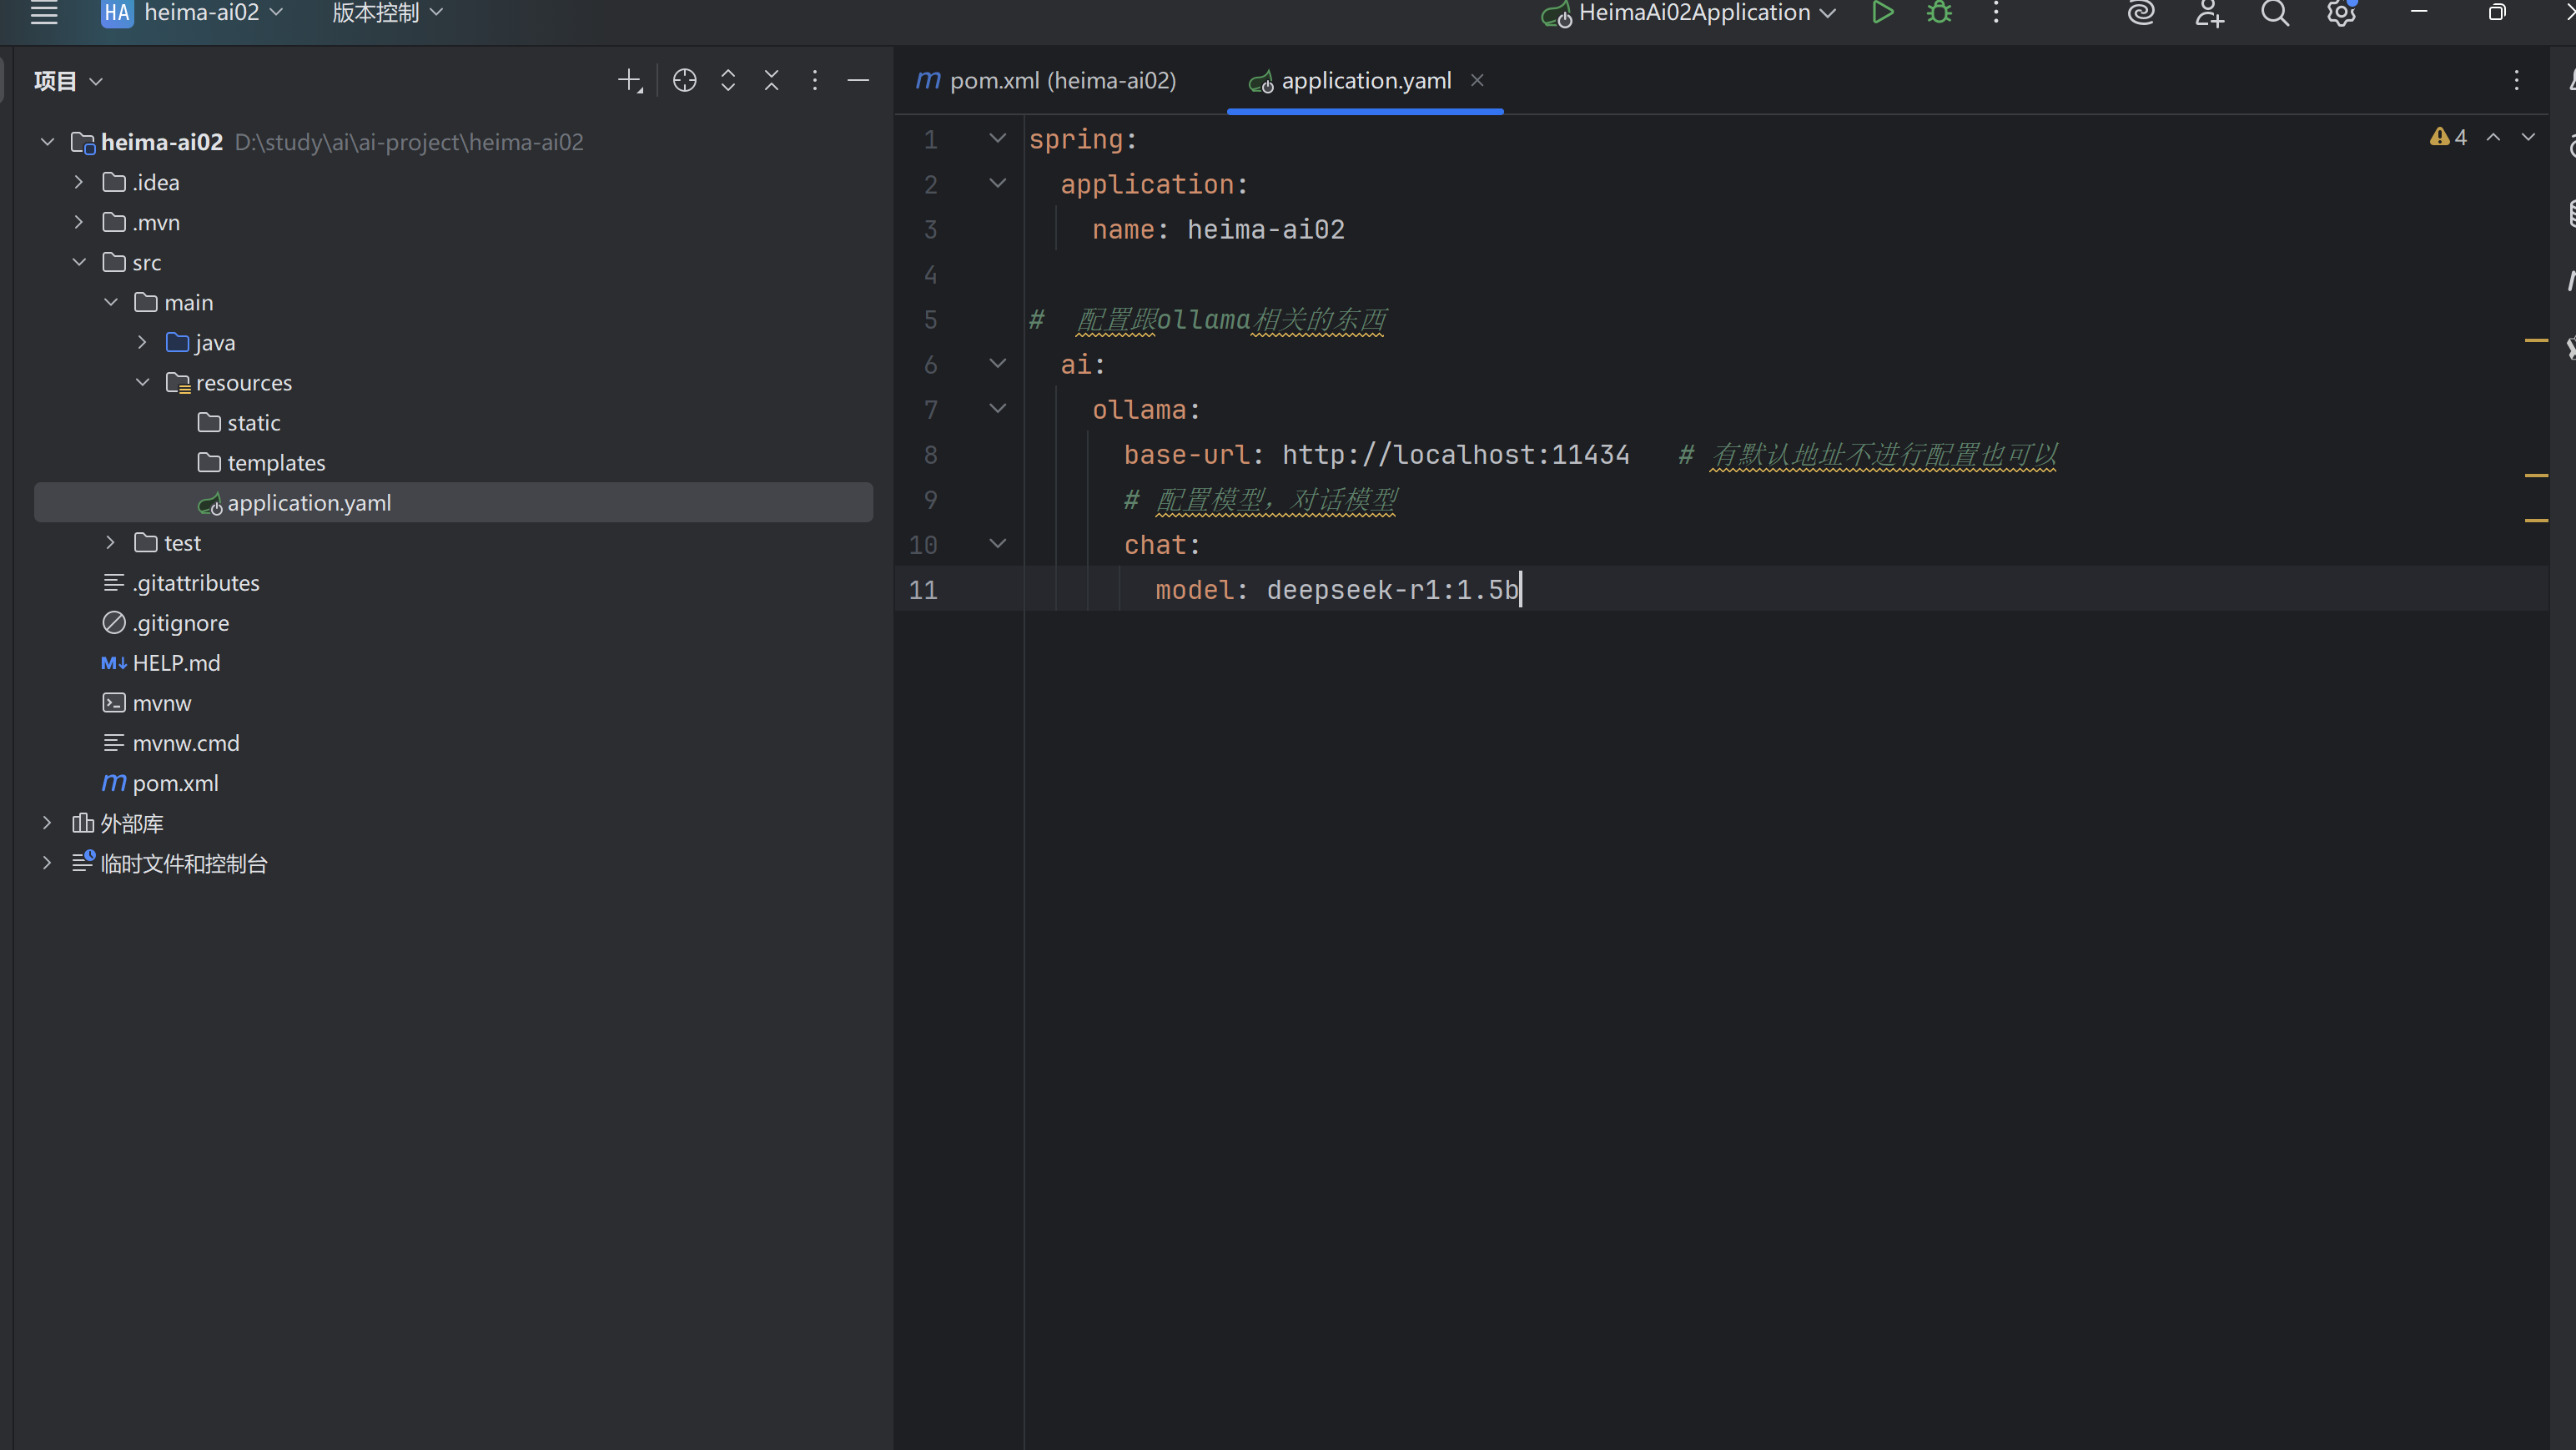Open the 版本控制 dropdown
The height and width of the screenshot is (1450, 2576).
386,13
